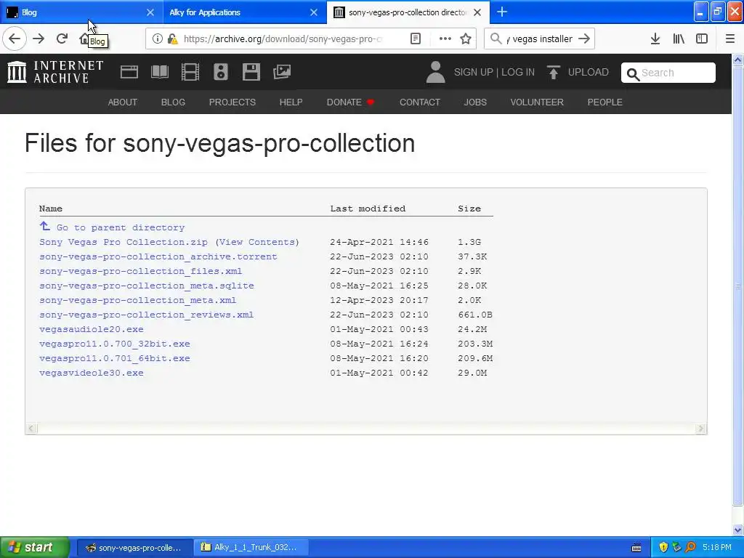Open sony-vegas-pro-collection_meta.sqlite
The width and height of the screenshot is (744, 558).
point(147,286)
